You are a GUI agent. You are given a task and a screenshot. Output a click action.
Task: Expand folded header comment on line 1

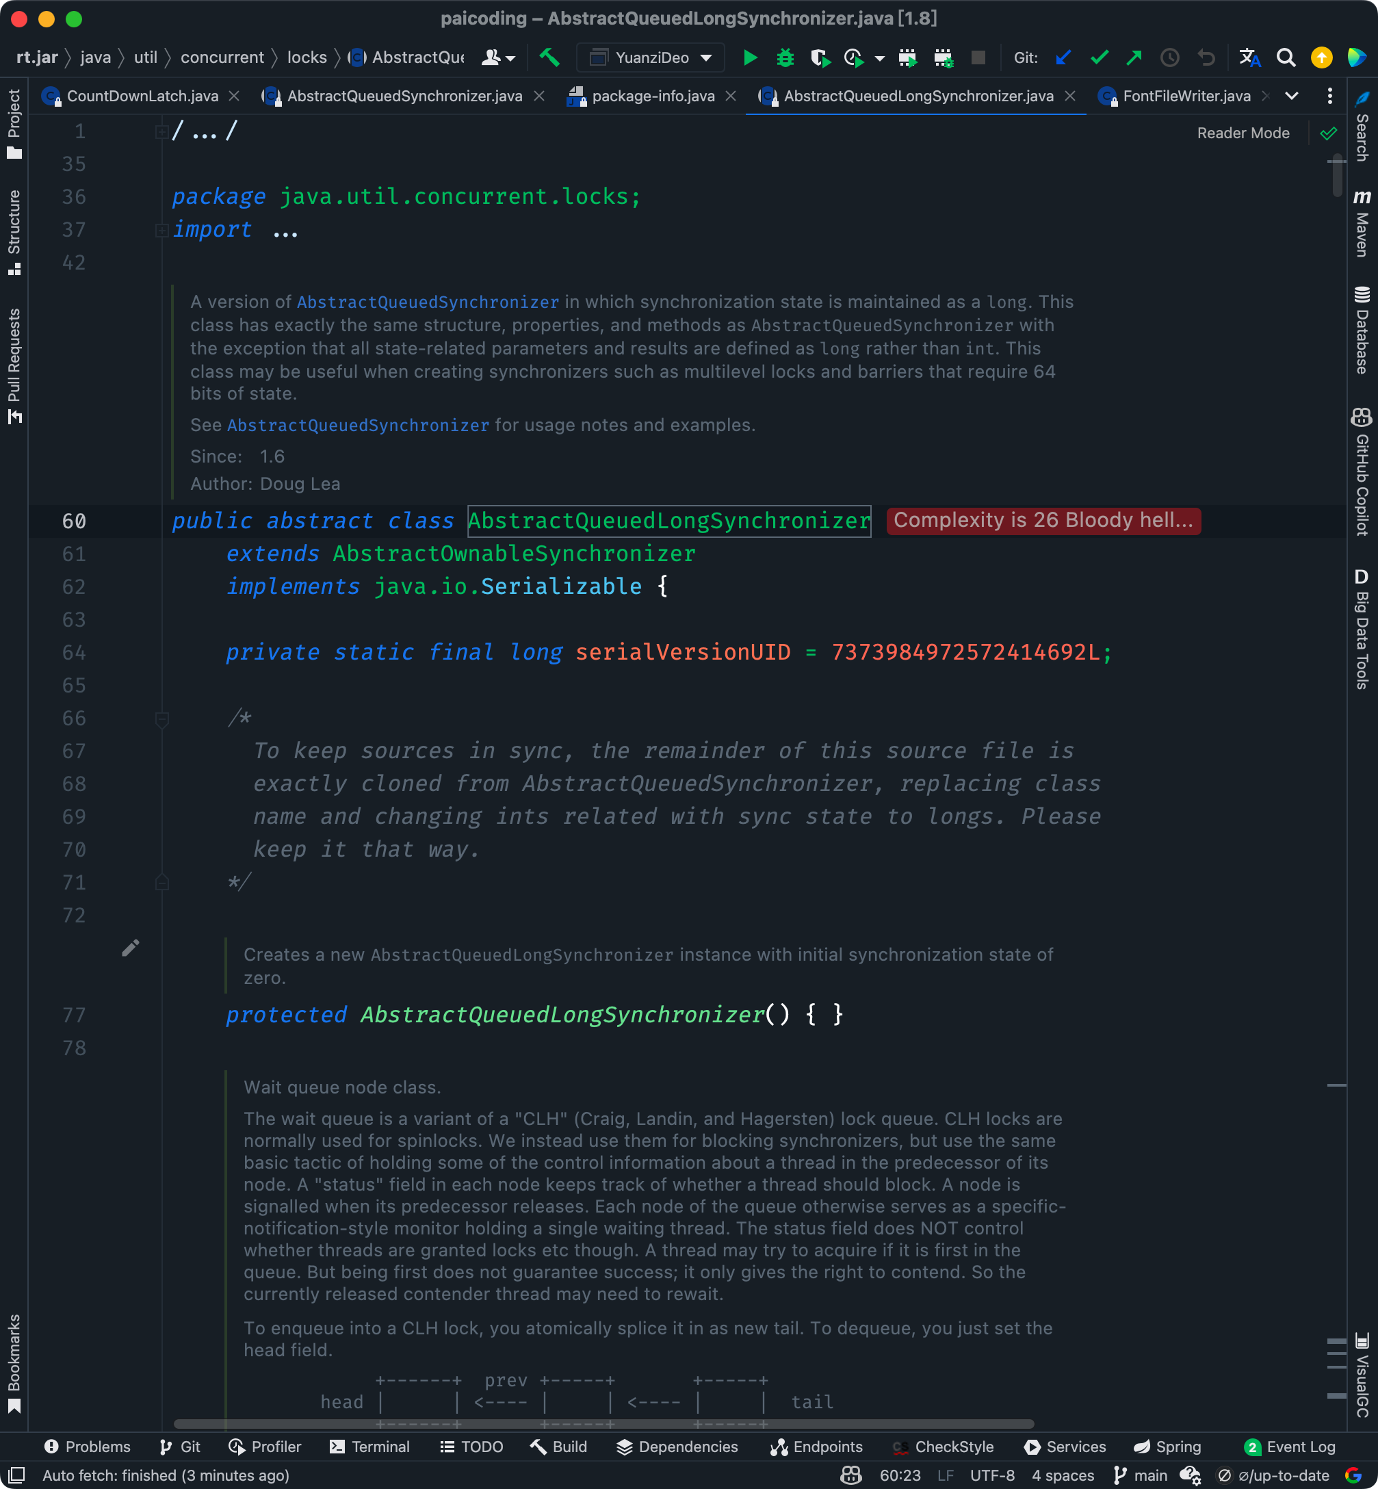click(204, 133)
